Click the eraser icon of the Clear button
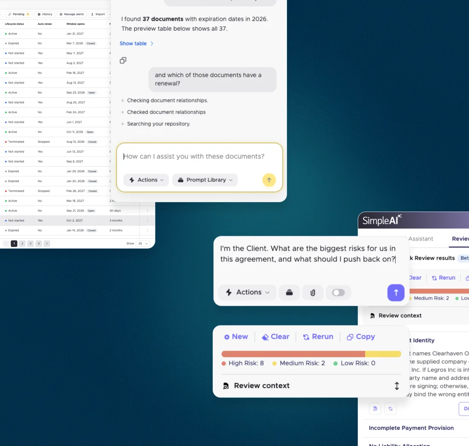 tap(265, 337)
